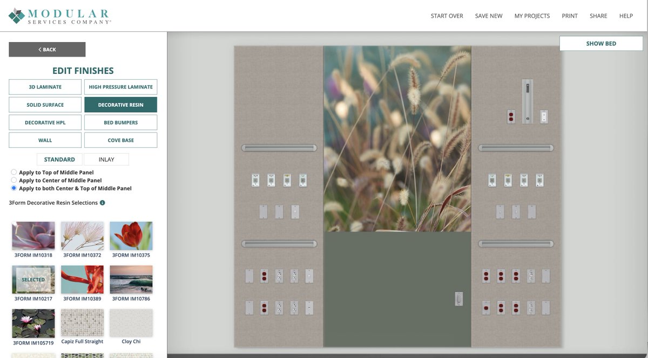This screenshot has width=648, height=358.
Task: Click the first white duplex outlet in the left panel's upper row
Action: [x=279, y=277]
